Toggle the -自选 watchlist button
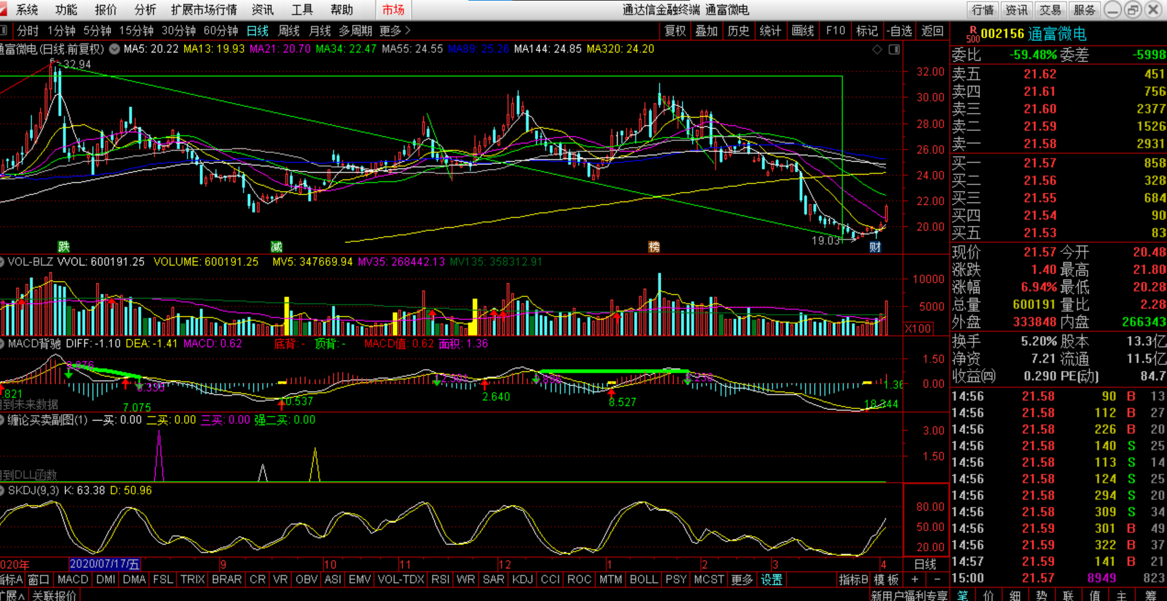Screen dimensions: 1167x601 point(899,31)
